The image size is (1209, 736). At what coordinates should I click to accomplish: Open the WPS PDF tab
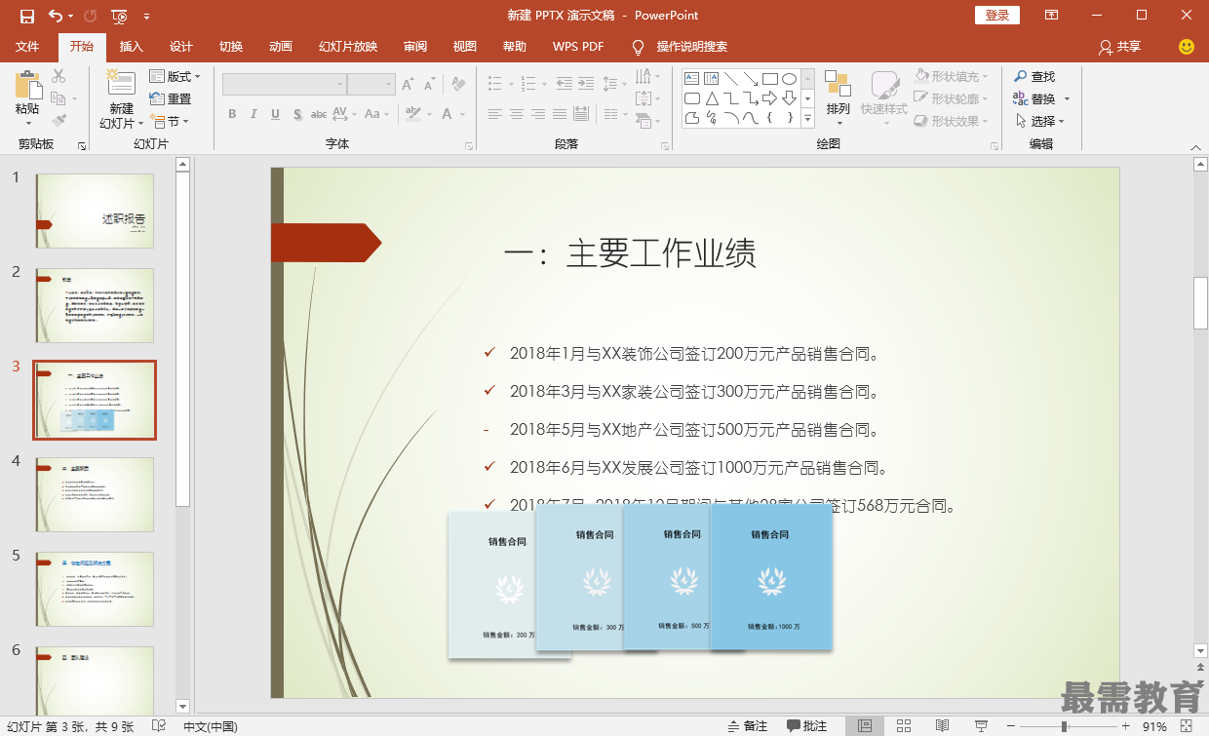tap(578, 47)
